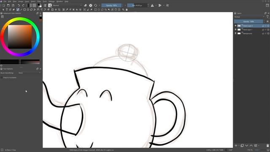Open foreground/background color selector in toolbar

40,5
